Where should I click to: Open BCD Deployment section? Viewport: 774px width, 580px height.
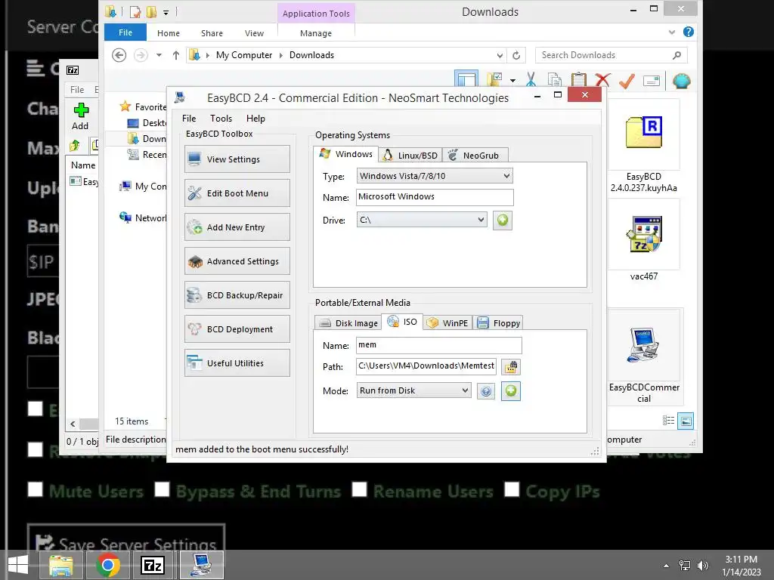coord(237,329)
